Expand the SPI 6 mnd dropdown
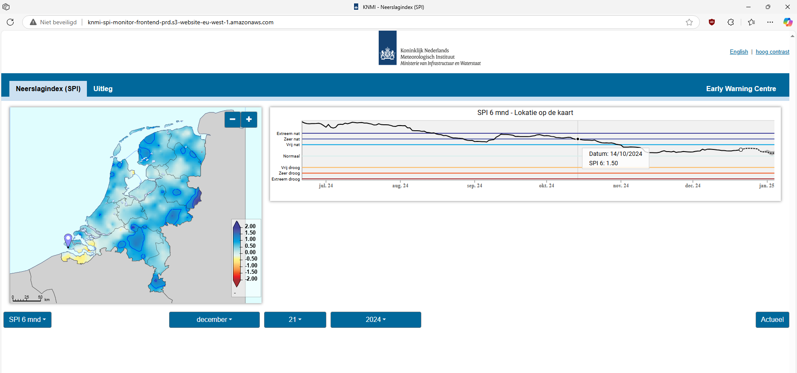 click(x=27, y=320)
